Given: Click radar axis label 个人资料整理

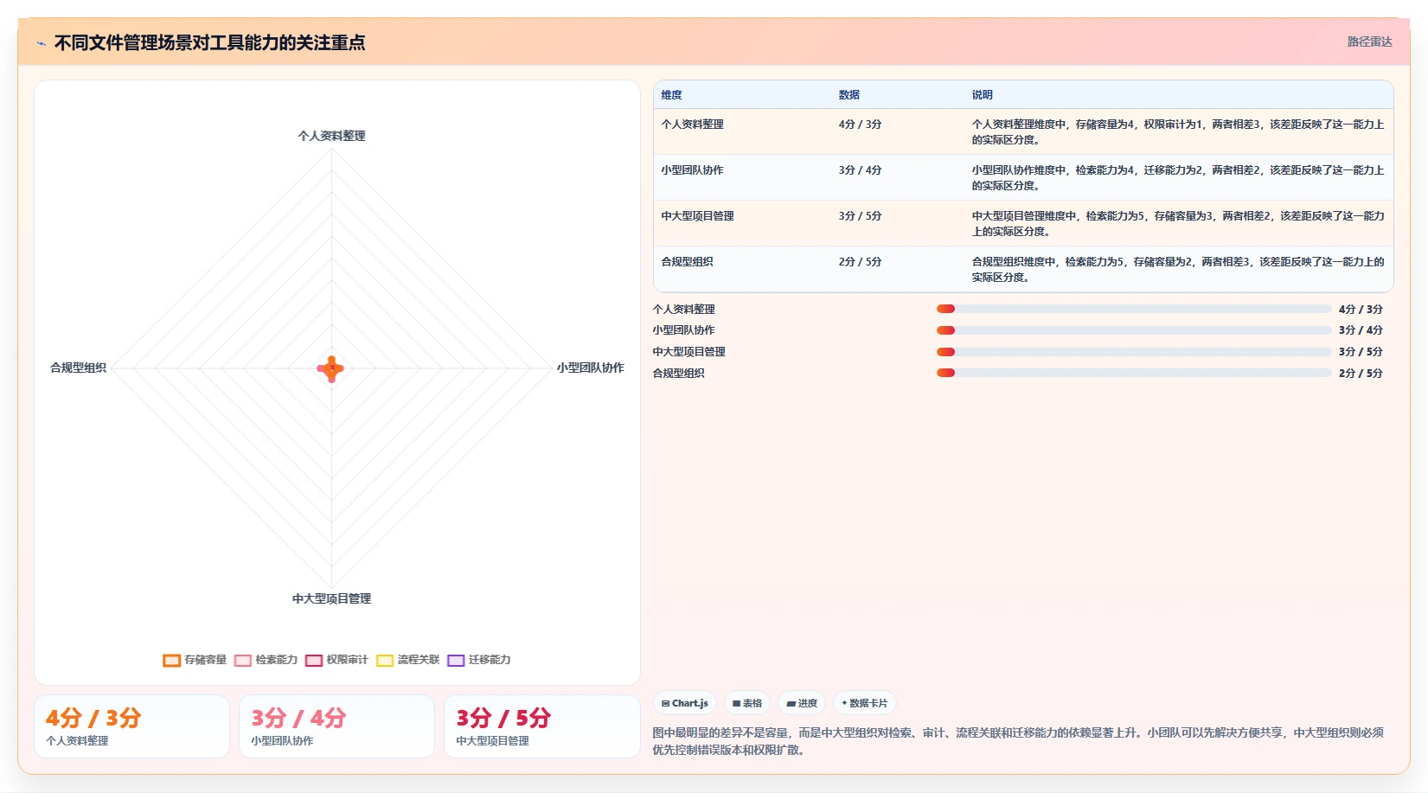Looking at the screenshot, I should tap(332, 136).
